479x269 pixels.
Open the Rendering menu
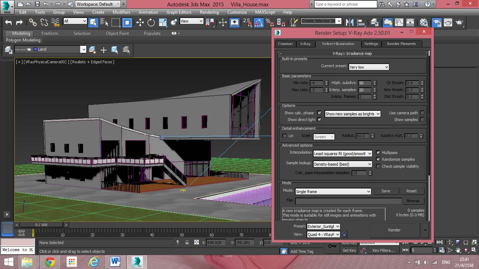tap(209, 12)
